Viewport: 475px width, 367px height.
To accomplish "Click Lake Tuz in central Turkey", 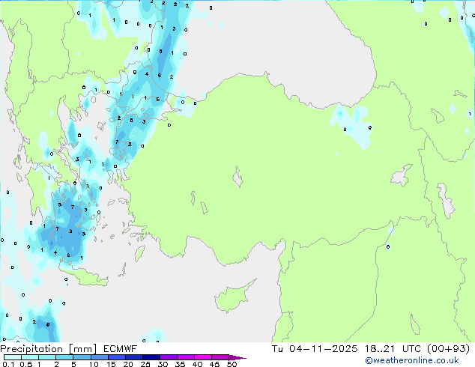I will tap(237, 178).
